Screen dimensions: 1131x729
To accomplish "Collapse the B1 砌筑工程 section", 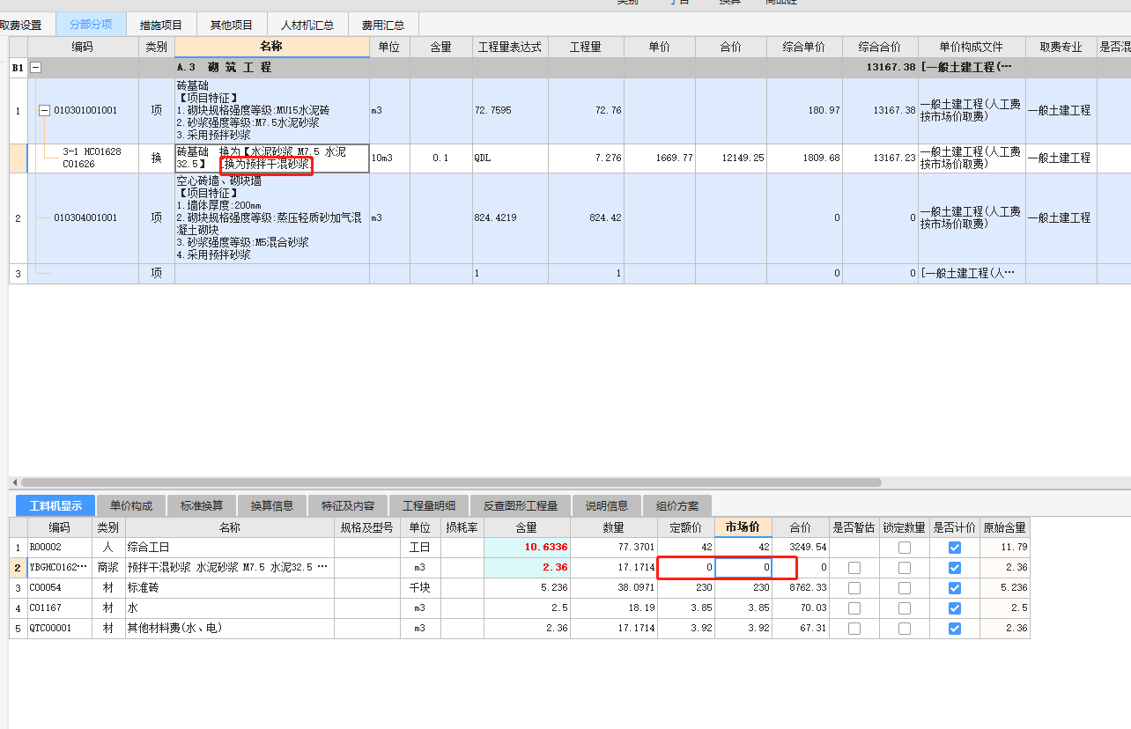I will click(36, 67).
